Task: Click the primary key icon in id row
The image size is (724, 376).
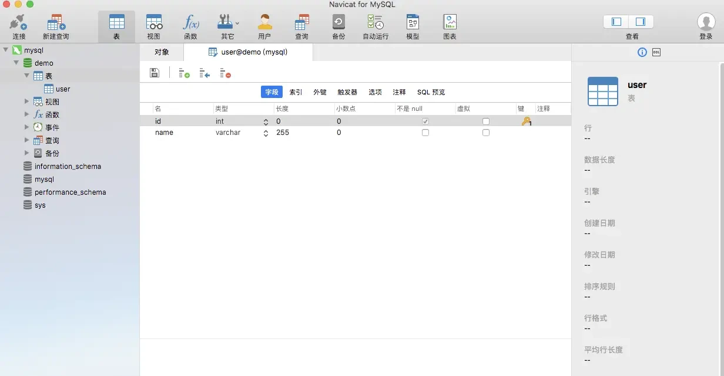Action: click(526, 121)
